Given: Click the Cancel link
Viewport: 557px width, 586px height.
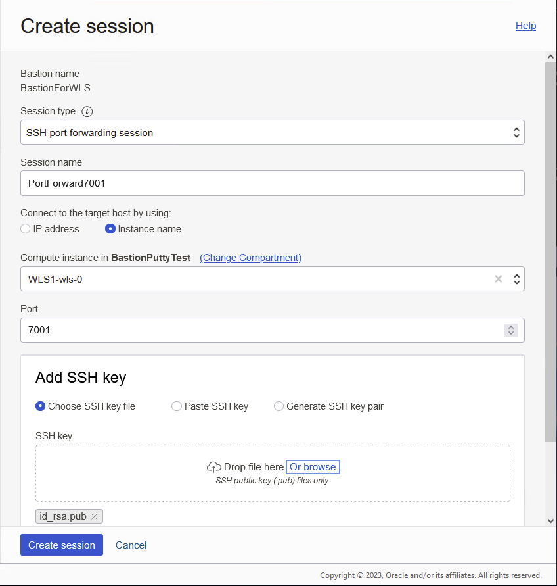Looking at the screenshot, I should point(131,545).
